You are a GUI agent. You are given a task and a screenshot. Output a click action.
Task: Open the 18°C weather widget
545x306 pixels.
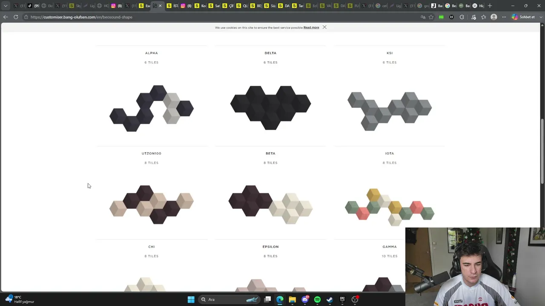point(20,300)
